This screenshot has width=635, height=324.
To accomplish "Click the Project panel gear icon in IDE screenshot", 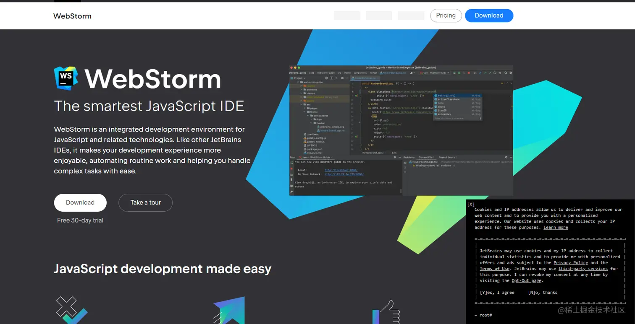I will (x=342, y=78).
